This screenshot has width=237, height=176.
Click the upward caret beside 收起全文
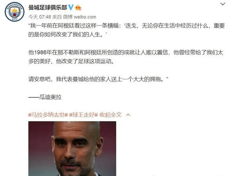click(x=128, y=115)
